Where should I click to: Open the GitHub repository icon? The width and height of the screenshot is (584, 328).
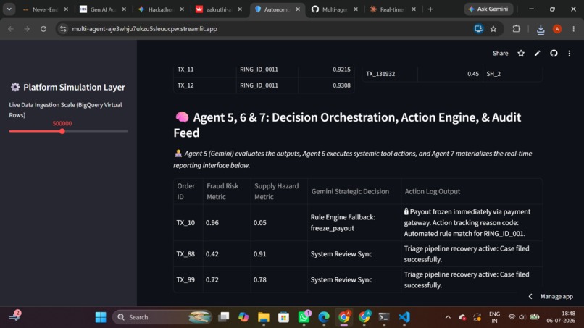click(554, 54)
